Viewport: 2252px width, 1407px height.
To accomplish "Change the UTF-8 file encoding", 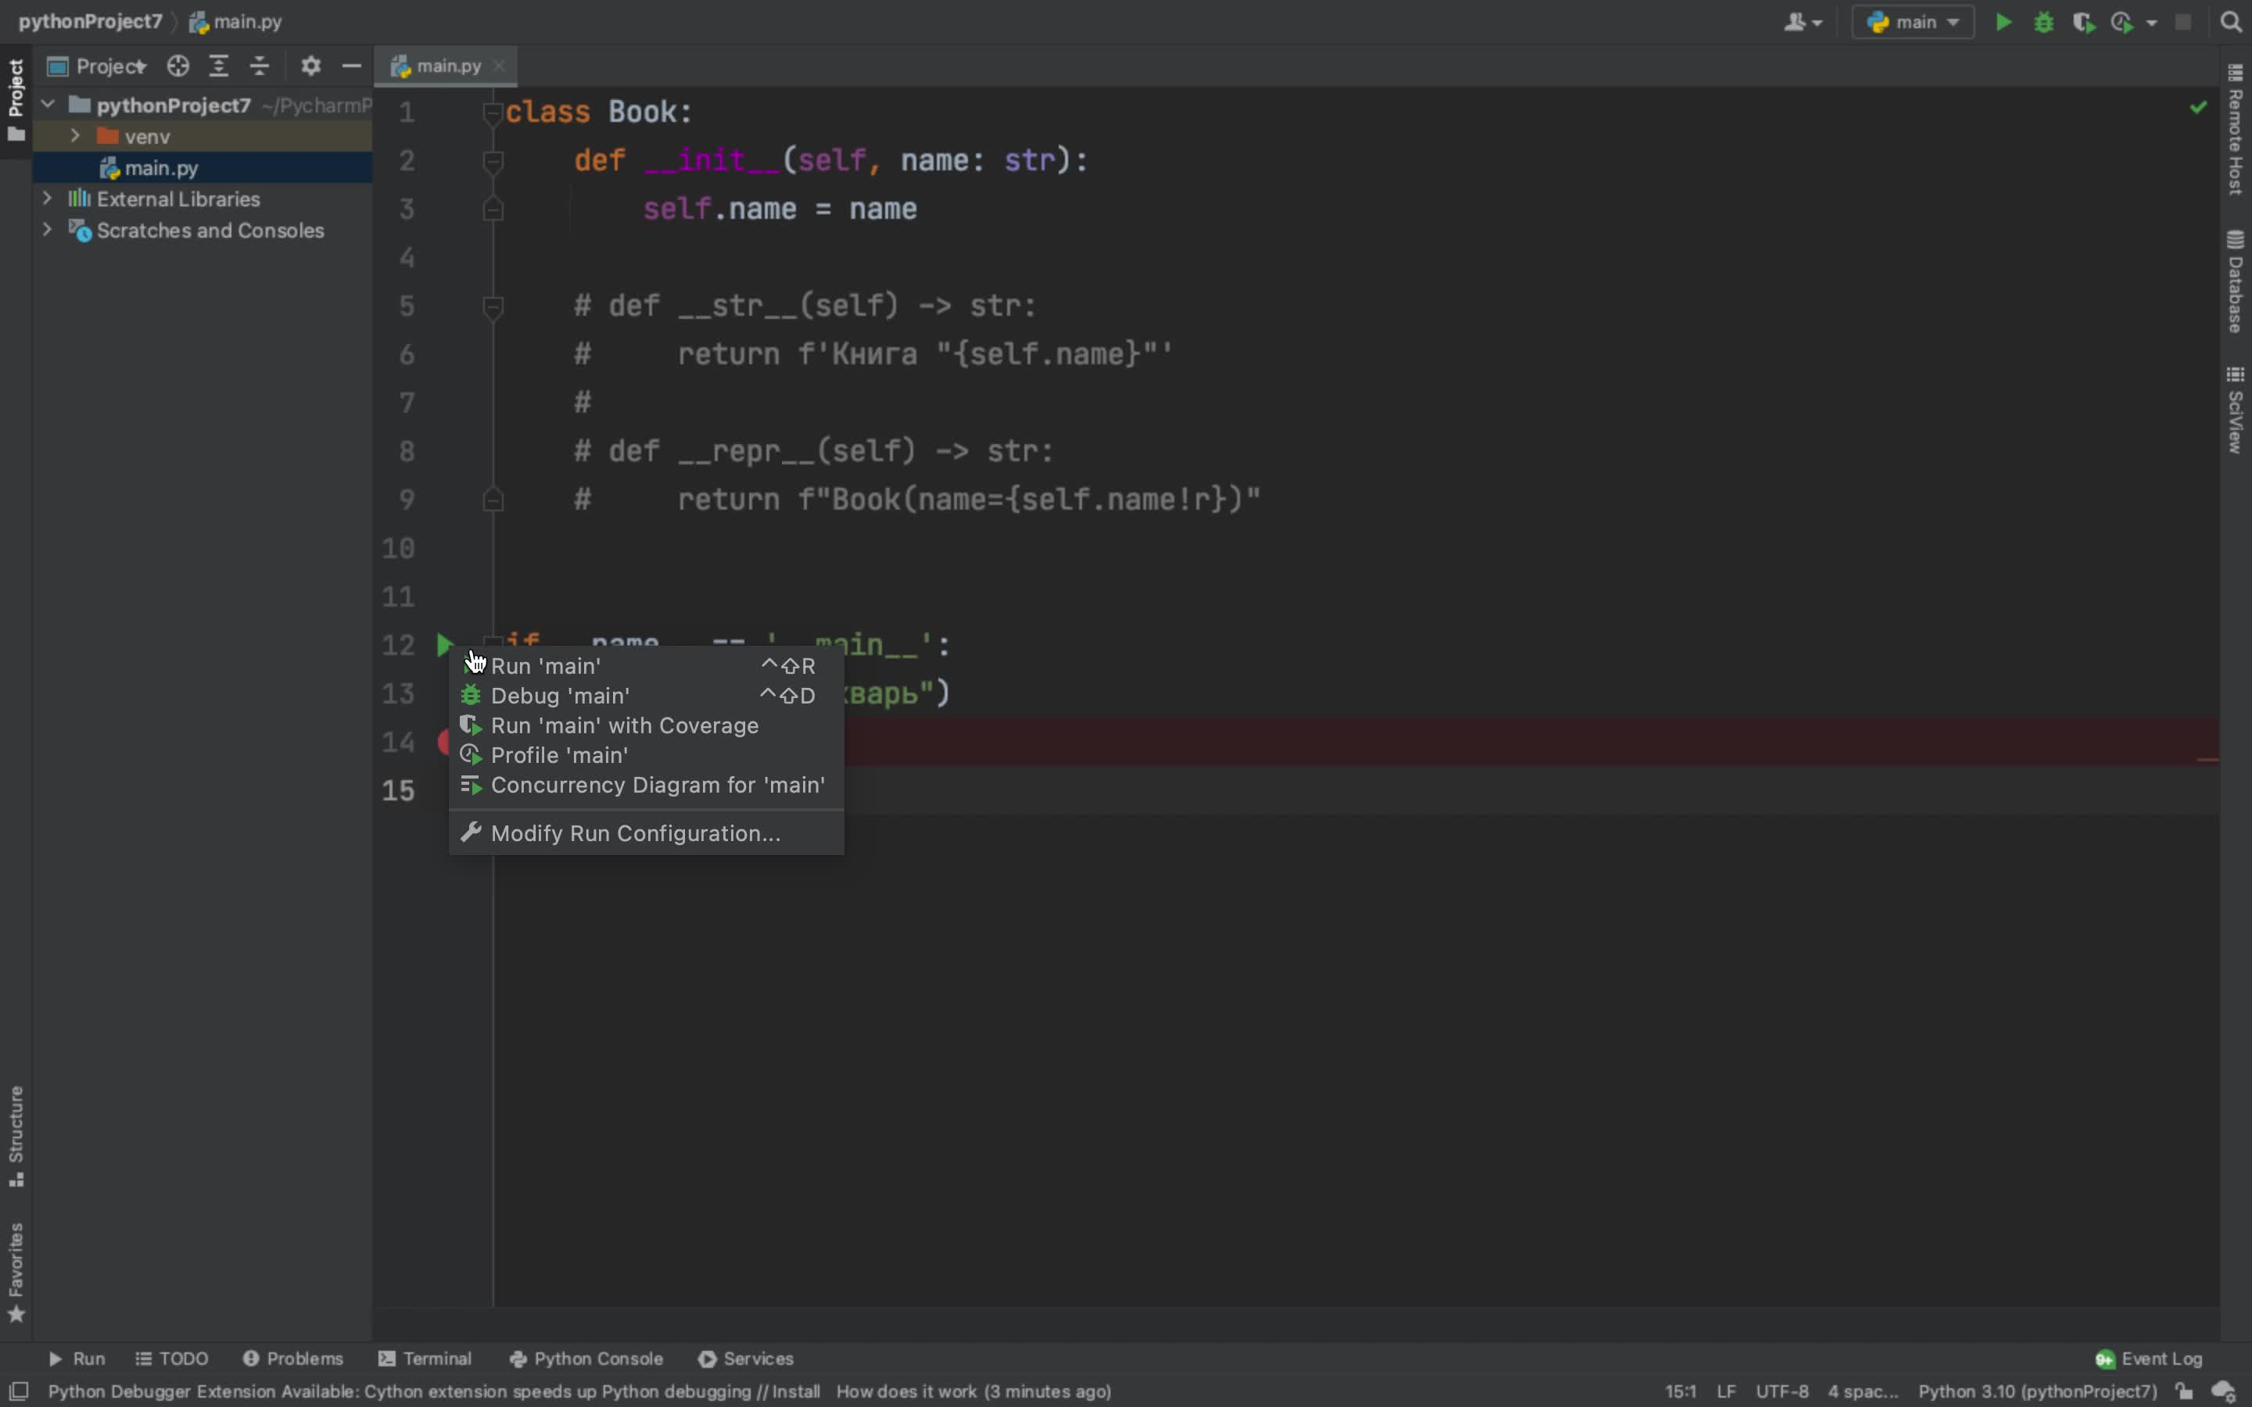I will tap(1781, 1391).
